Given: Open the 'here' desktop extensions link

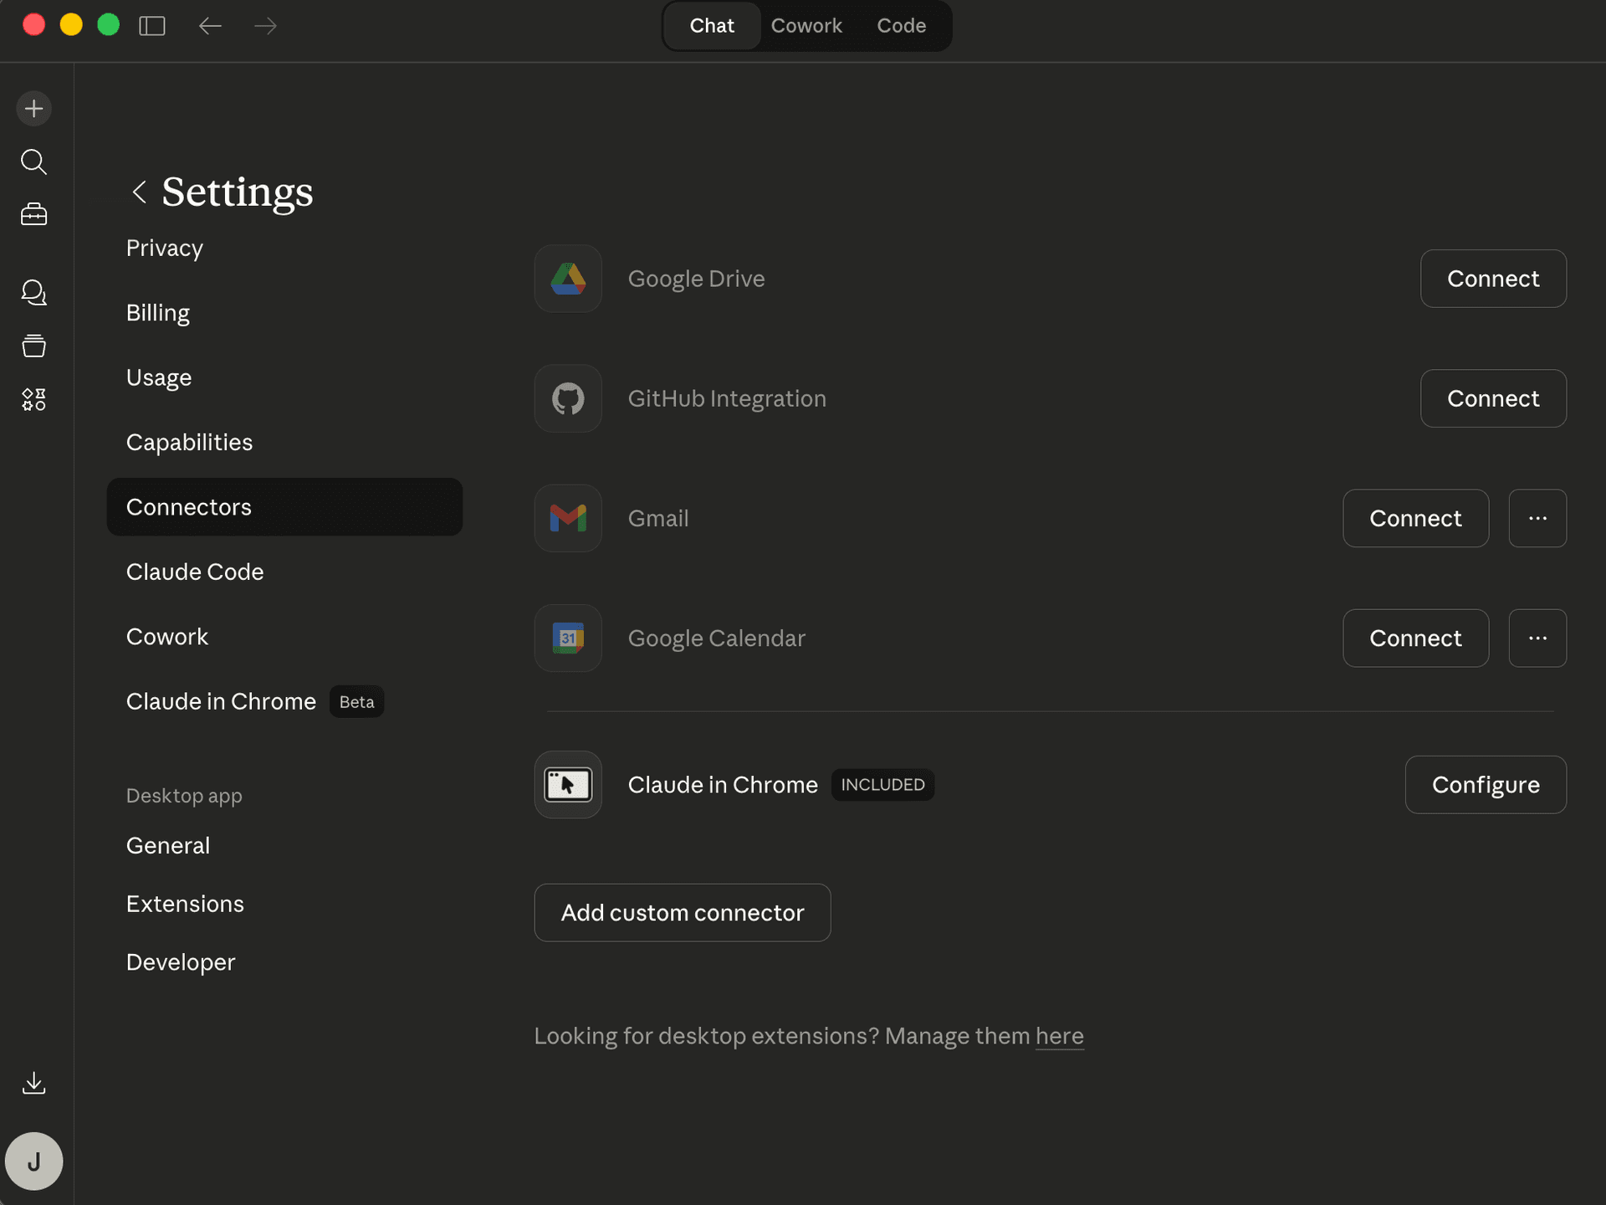Looking at the screenshot, I should click(x=1059, y=1036).
